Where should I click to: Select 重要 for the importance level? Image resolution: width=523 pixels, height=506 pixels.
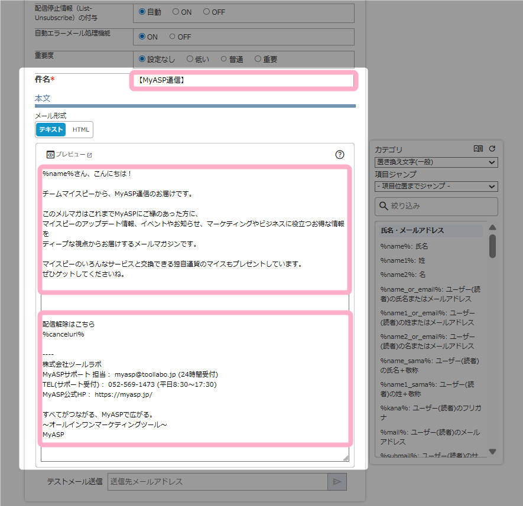[x=258, y=59]
